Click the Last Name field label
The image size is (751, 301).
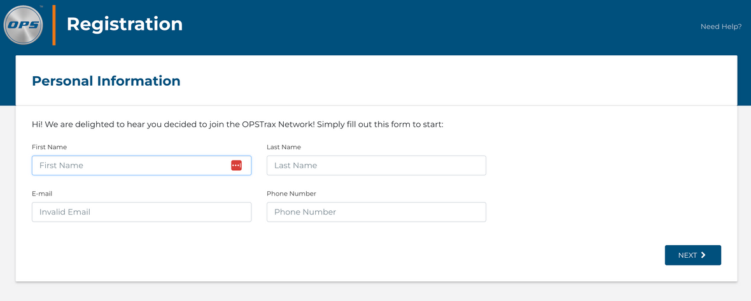(283, 147)
